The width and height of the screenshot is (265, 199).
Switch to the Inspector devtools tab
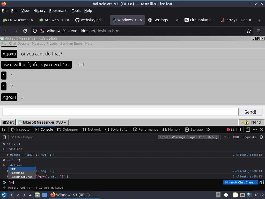coord(21,130)
